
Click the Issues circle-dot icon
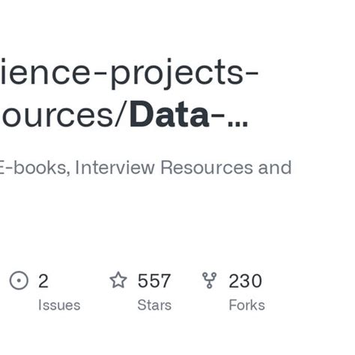coord(19,280)
